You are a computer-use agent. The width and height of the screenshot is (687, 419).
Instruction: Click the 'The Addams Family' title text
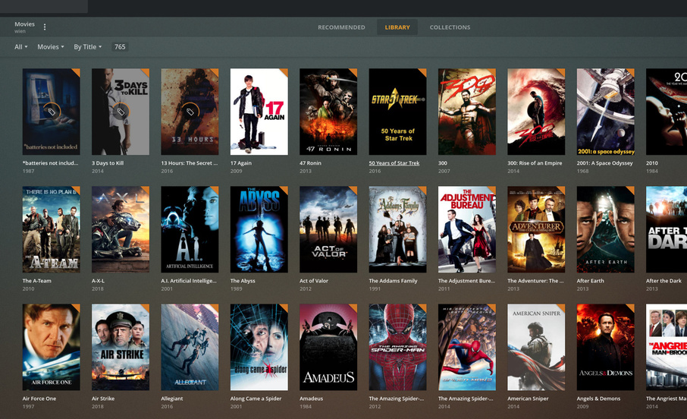(x=393, y=281)
